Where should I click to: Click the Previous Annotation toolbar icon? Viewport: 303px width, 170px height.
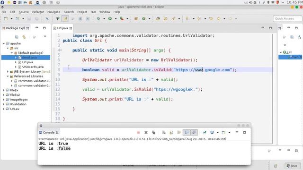(199, 19)
